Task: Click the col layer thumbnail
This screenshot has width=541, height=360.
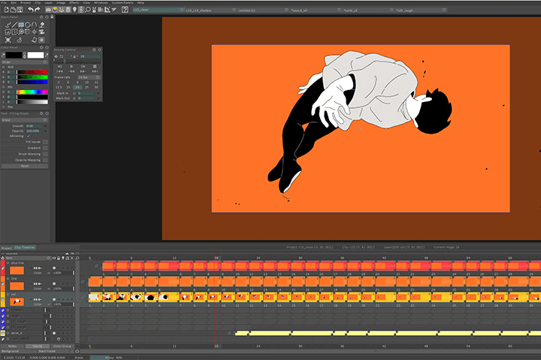Action: 17,301
